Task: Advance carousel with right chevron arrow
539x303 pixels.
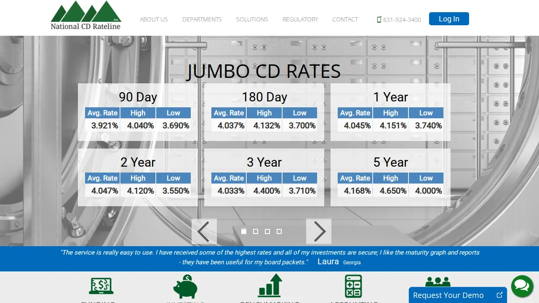Action: (x=319, y=231)
